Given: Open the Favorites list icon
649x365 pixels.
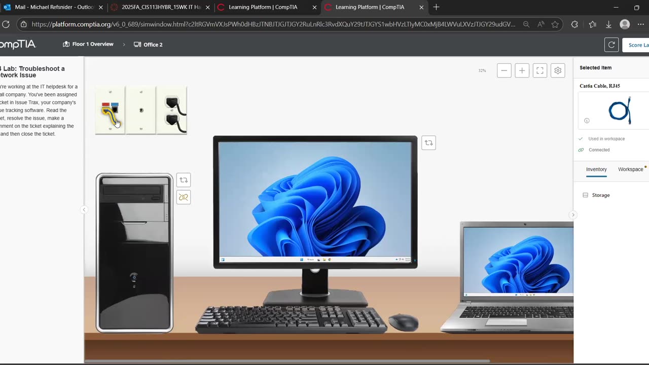Looking at the screenshot, I should (x=593, y=24).
